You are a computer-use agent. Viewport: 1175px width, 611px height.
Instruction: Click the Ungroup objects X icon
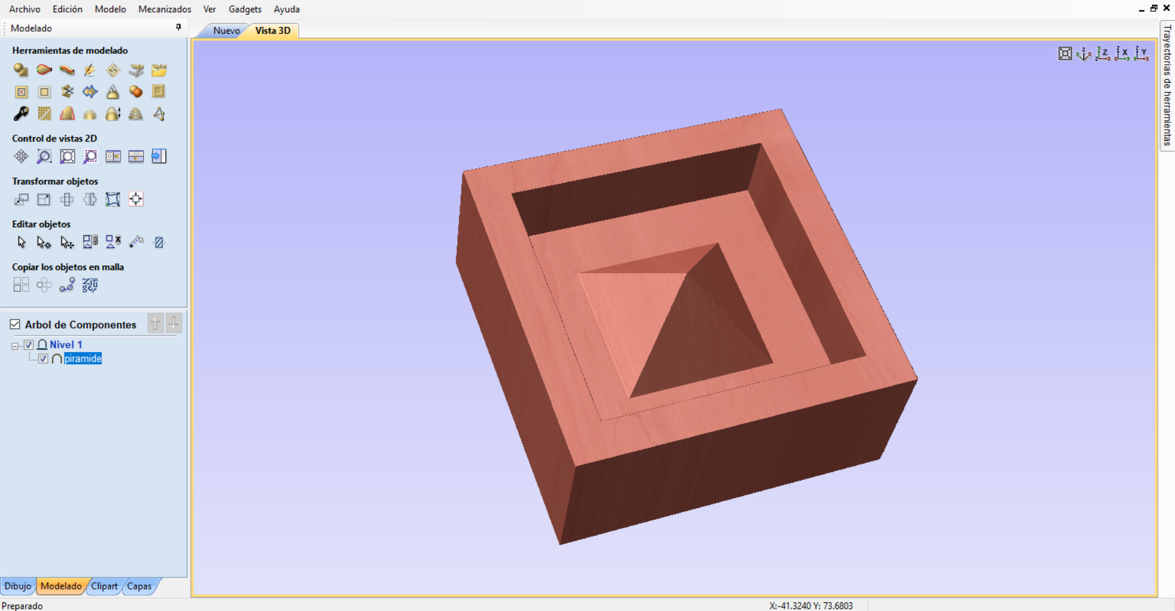click(x=113, y=242)
